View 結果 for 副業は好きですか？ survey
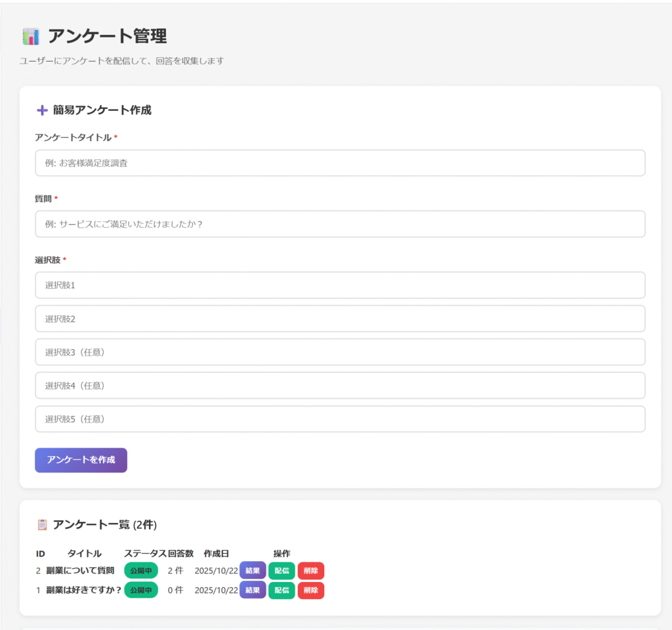 (253, 591)
